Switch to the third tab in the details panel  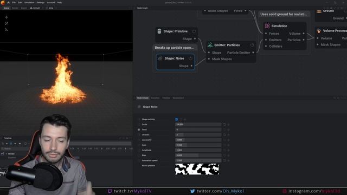166,98
